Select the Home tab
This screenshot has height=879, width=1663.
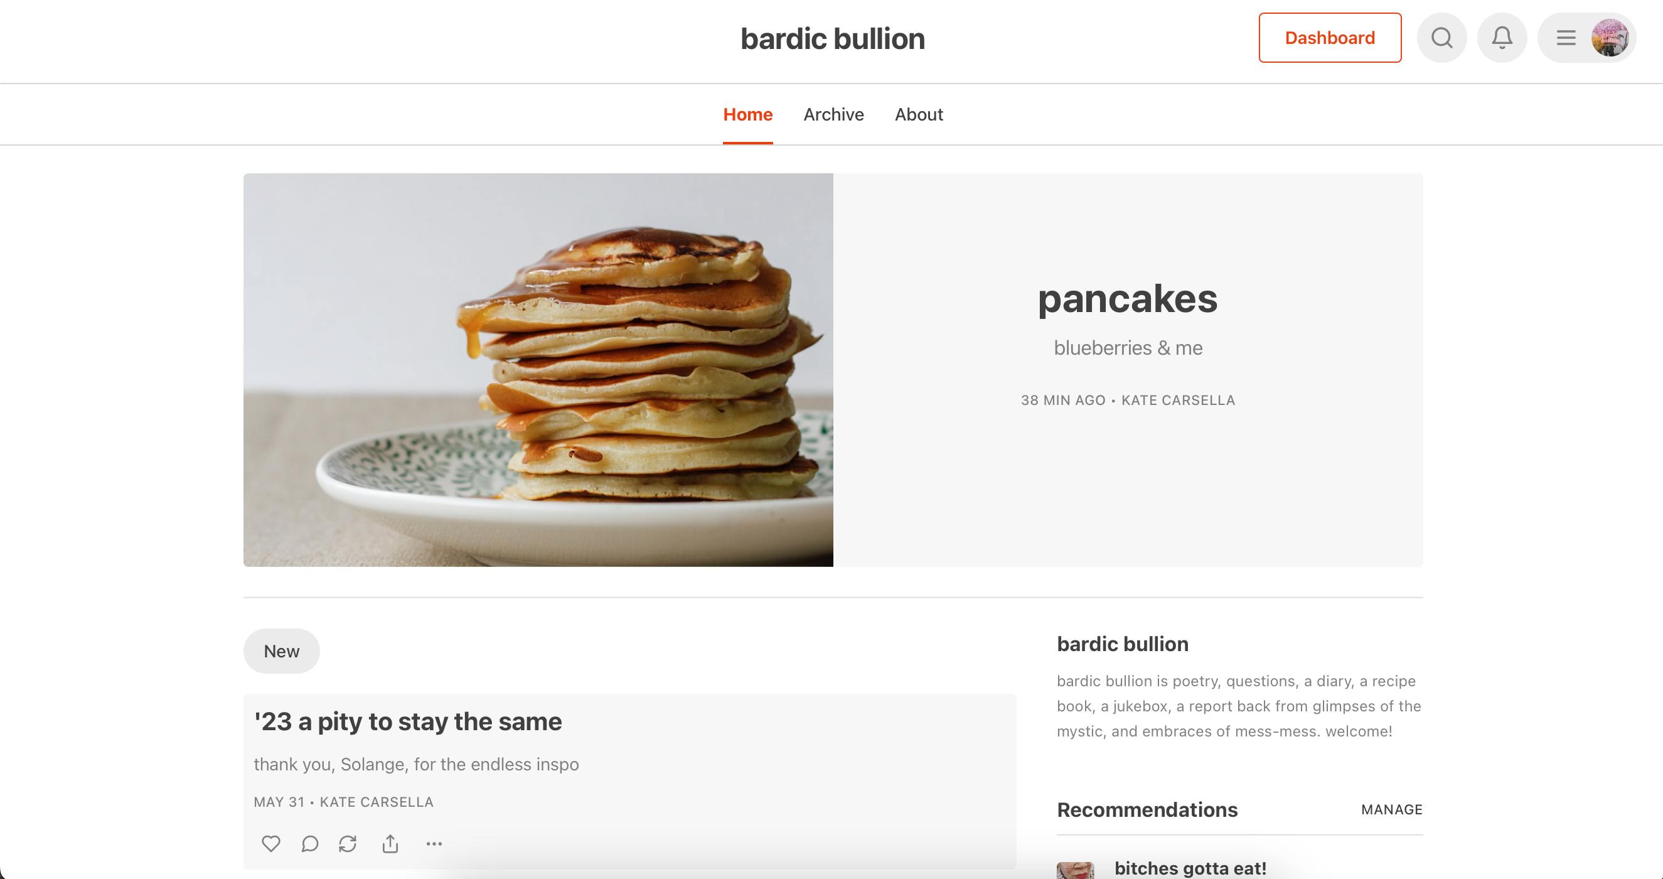click(x=747, y=114)
